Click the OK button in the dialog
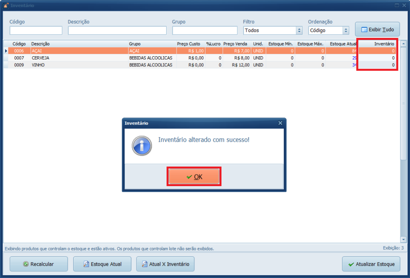The height and width of the screenshot is (278, 410). point(194,177)
